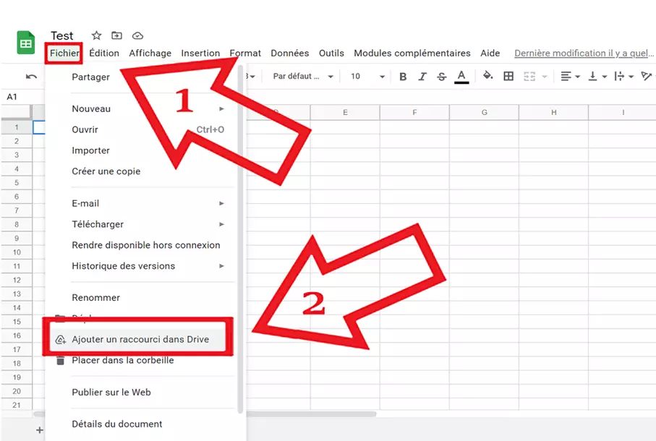The width and height of the screenshot is (656, 441).
Task: Click the file menu vertical scrollbar
Action: 240,239
